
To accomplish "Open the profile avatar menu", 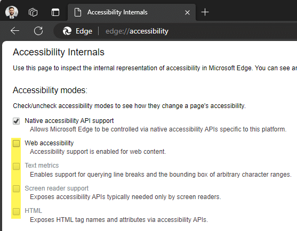I will click(x=12, y=12).
